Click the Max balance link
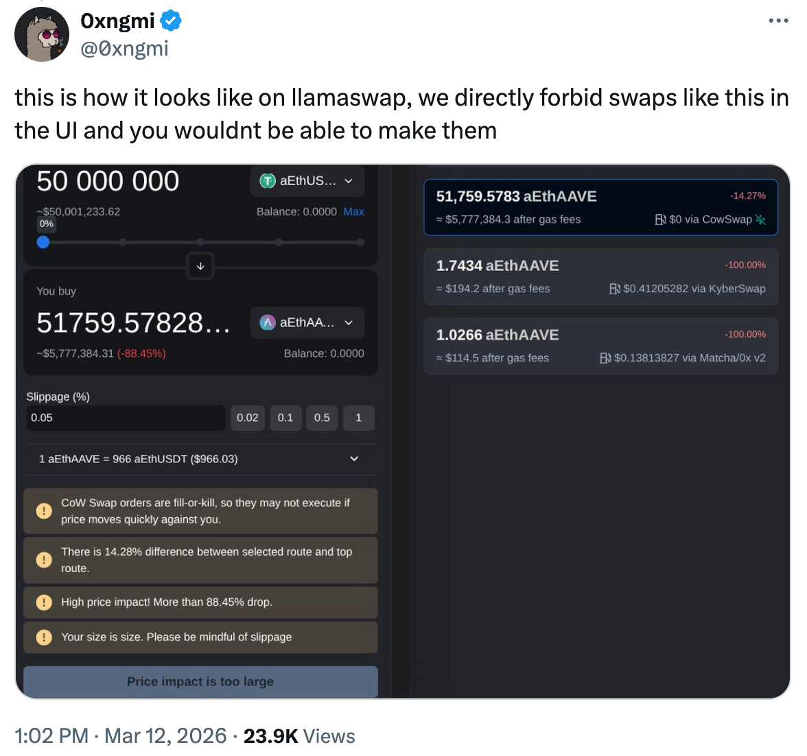 click(x=353, y=212)
